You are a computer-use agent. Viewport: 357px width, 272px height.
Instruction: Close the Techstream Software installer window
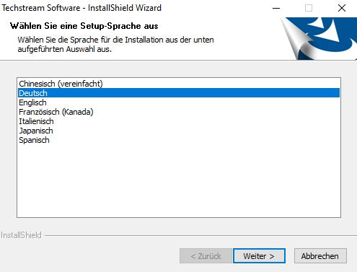[x=342, y=8]
